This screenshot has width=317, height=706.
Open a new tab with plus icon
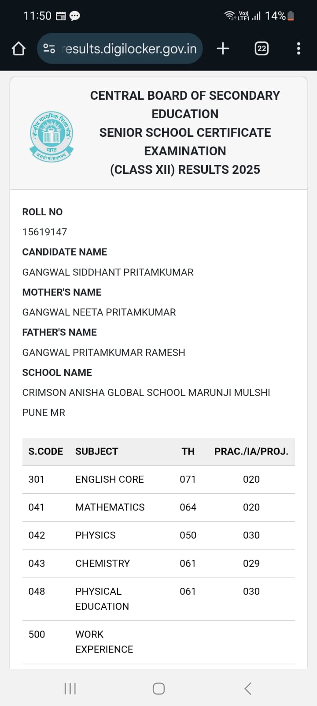[223, 49]
